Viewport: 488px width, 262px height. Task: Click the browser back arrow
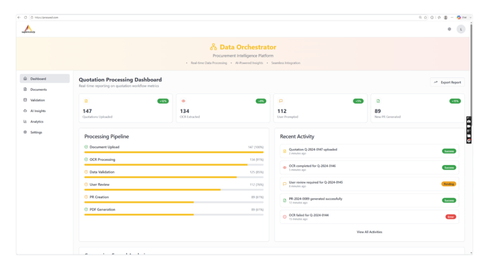(19, 18)
